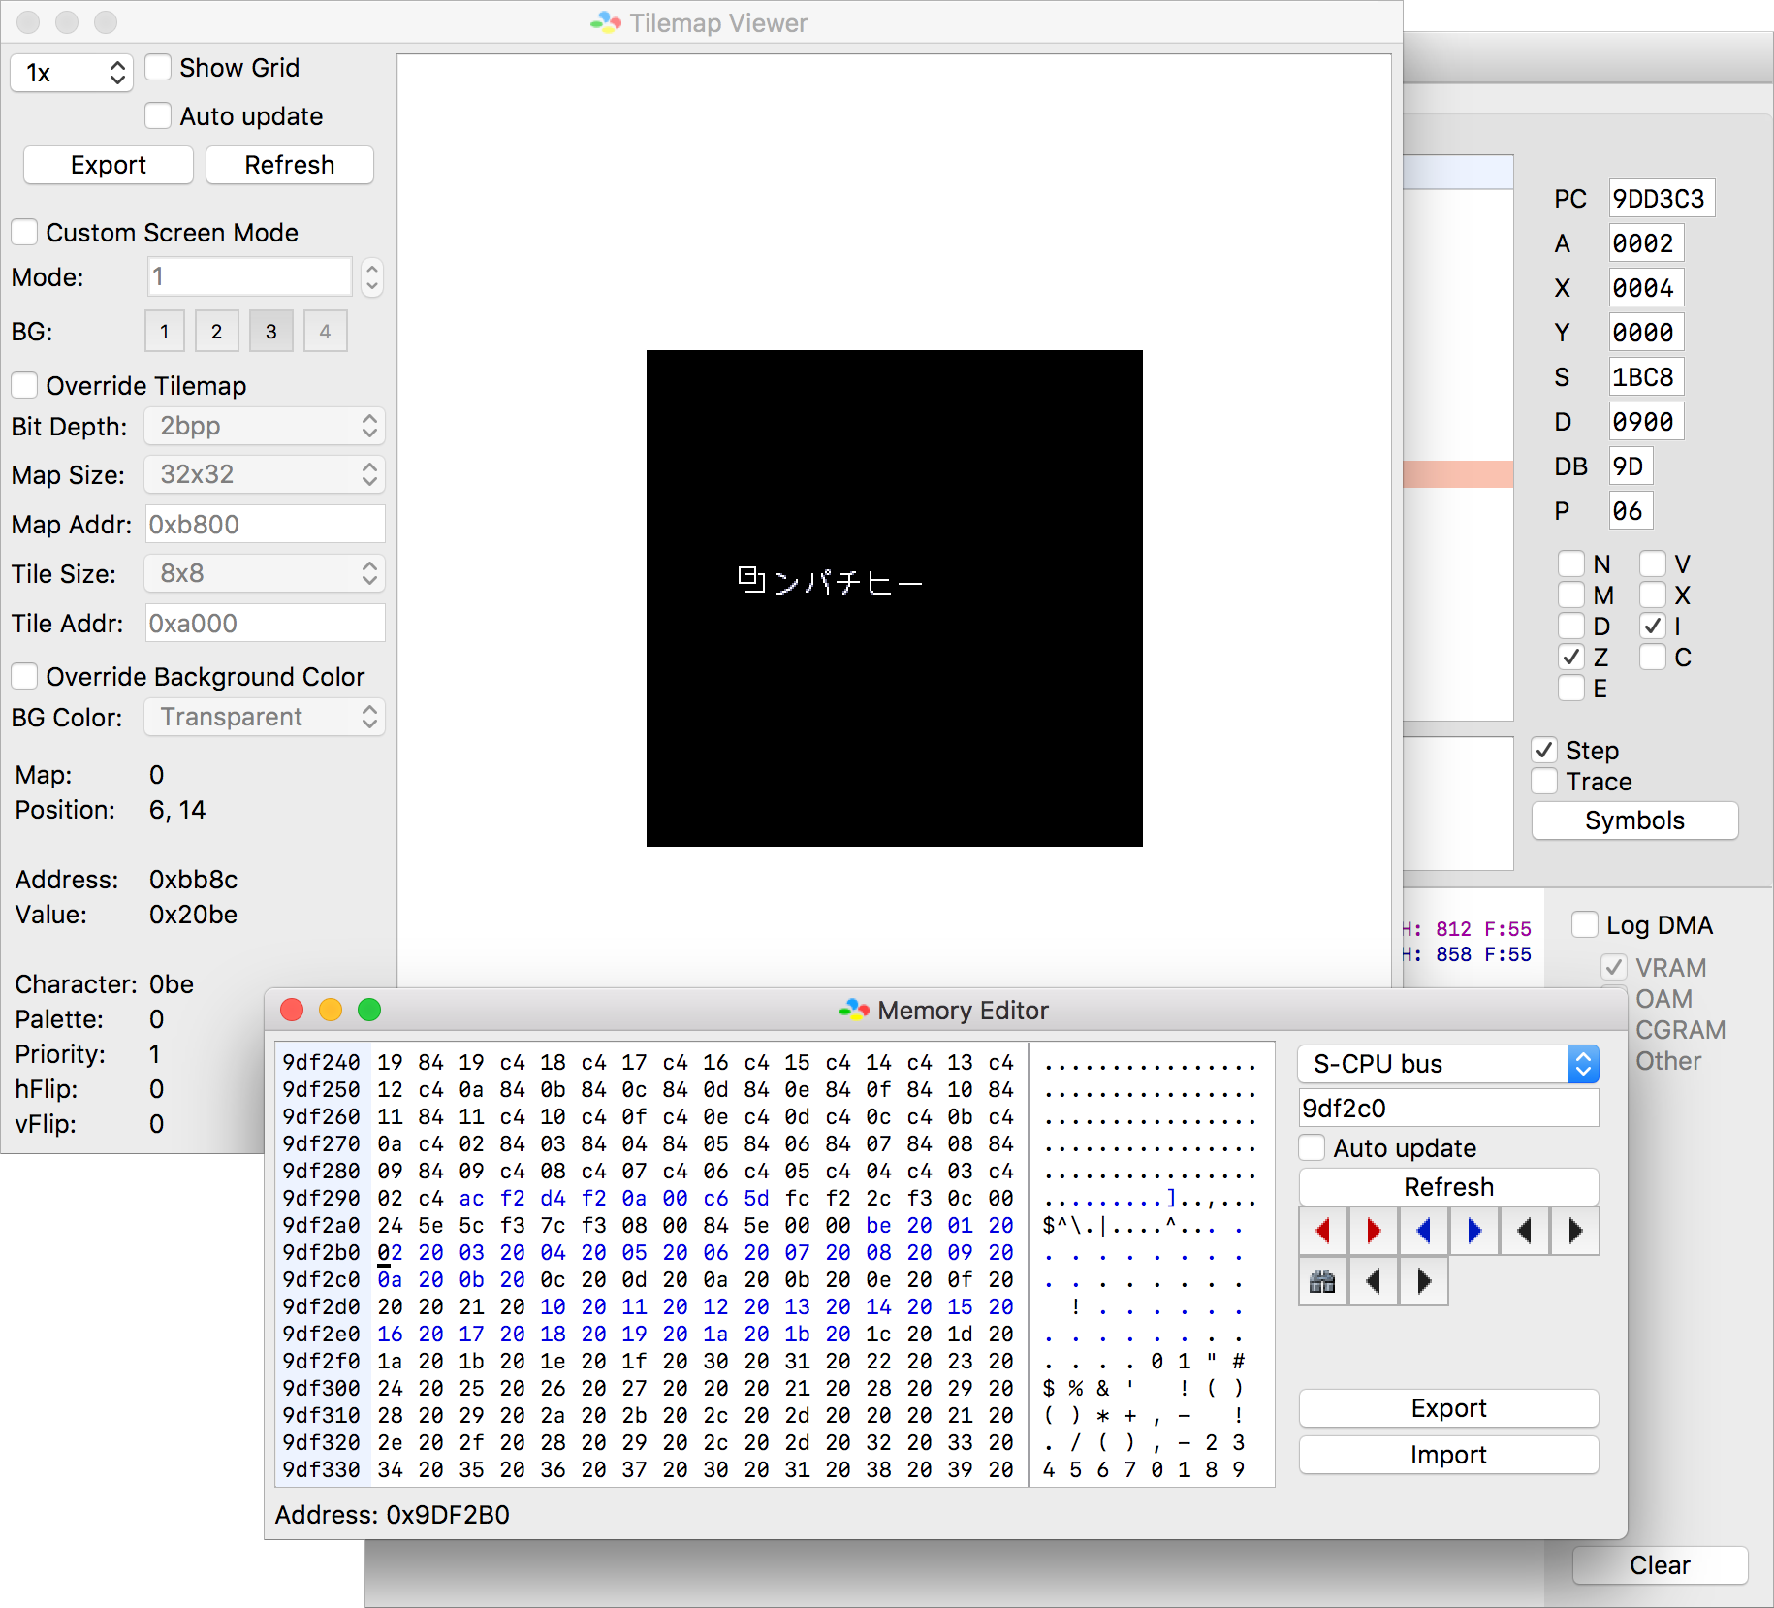
Task: Check Override Background Color
Action: click(x=25, y=677)
